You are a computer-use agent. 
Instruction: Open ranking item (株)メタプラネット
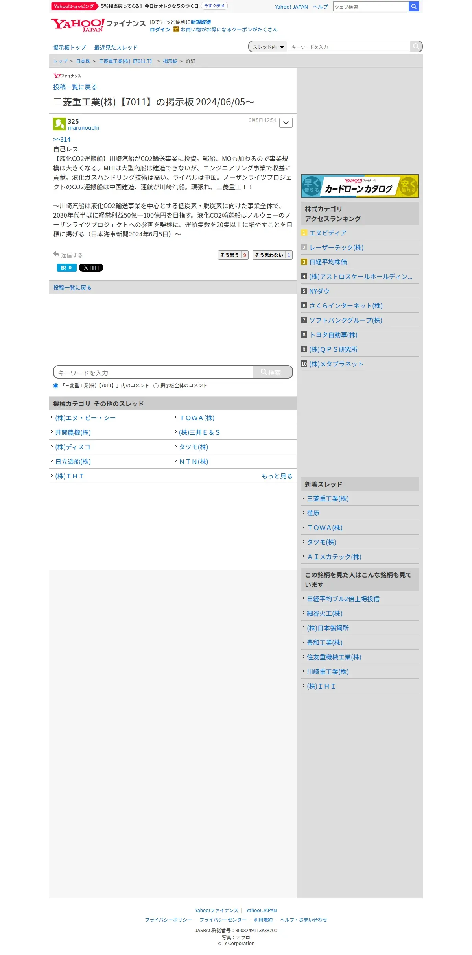tap(336, 364)
